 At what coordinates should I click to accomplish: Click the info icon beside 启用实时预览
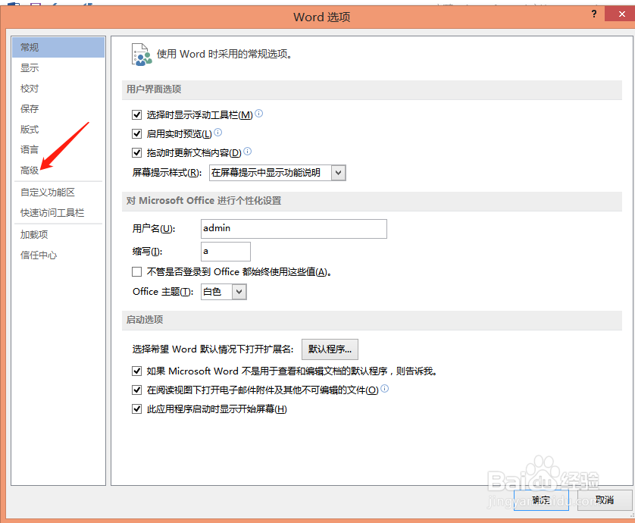[218, 132]
